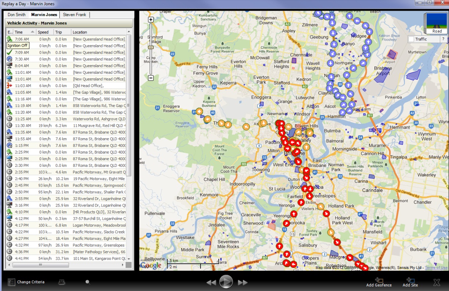This screenshot has width=449, height=291.
Task: Select the 4:36 PM Mater Pathology Services row
Action: (x=66, y=252)
